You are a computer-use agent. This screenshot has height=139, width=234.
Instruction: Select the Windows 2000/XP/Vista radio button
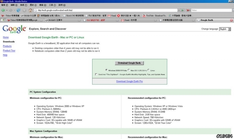[x=106, y=70]
